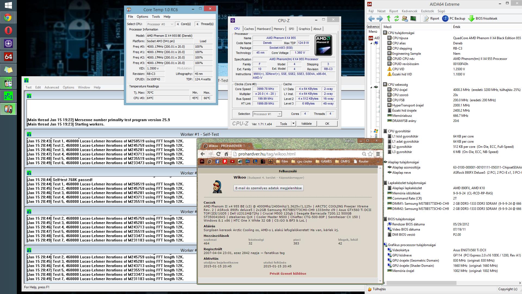Click the Wikoo user avatar image
This screenshot has height=294, width=522.
(x=217, y=186)
